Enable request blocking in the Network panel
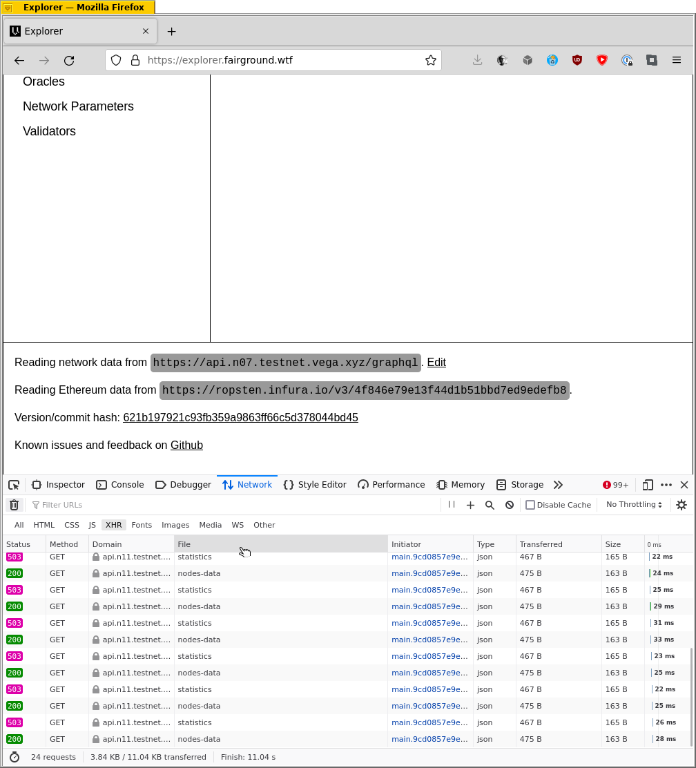The width and height of the screenshot is (696, 768). click(509, 505)
